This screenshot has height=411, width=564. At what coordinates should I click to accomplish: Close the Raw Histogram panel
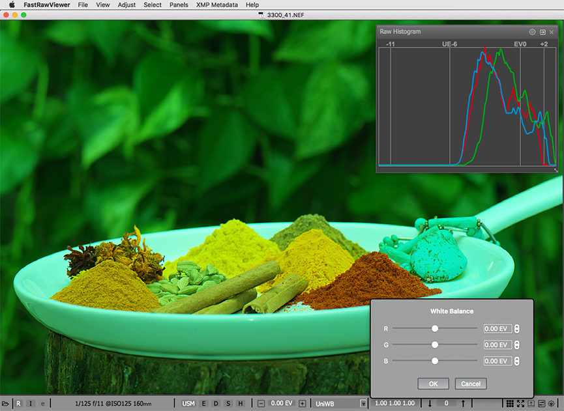[x=552, y=32]
